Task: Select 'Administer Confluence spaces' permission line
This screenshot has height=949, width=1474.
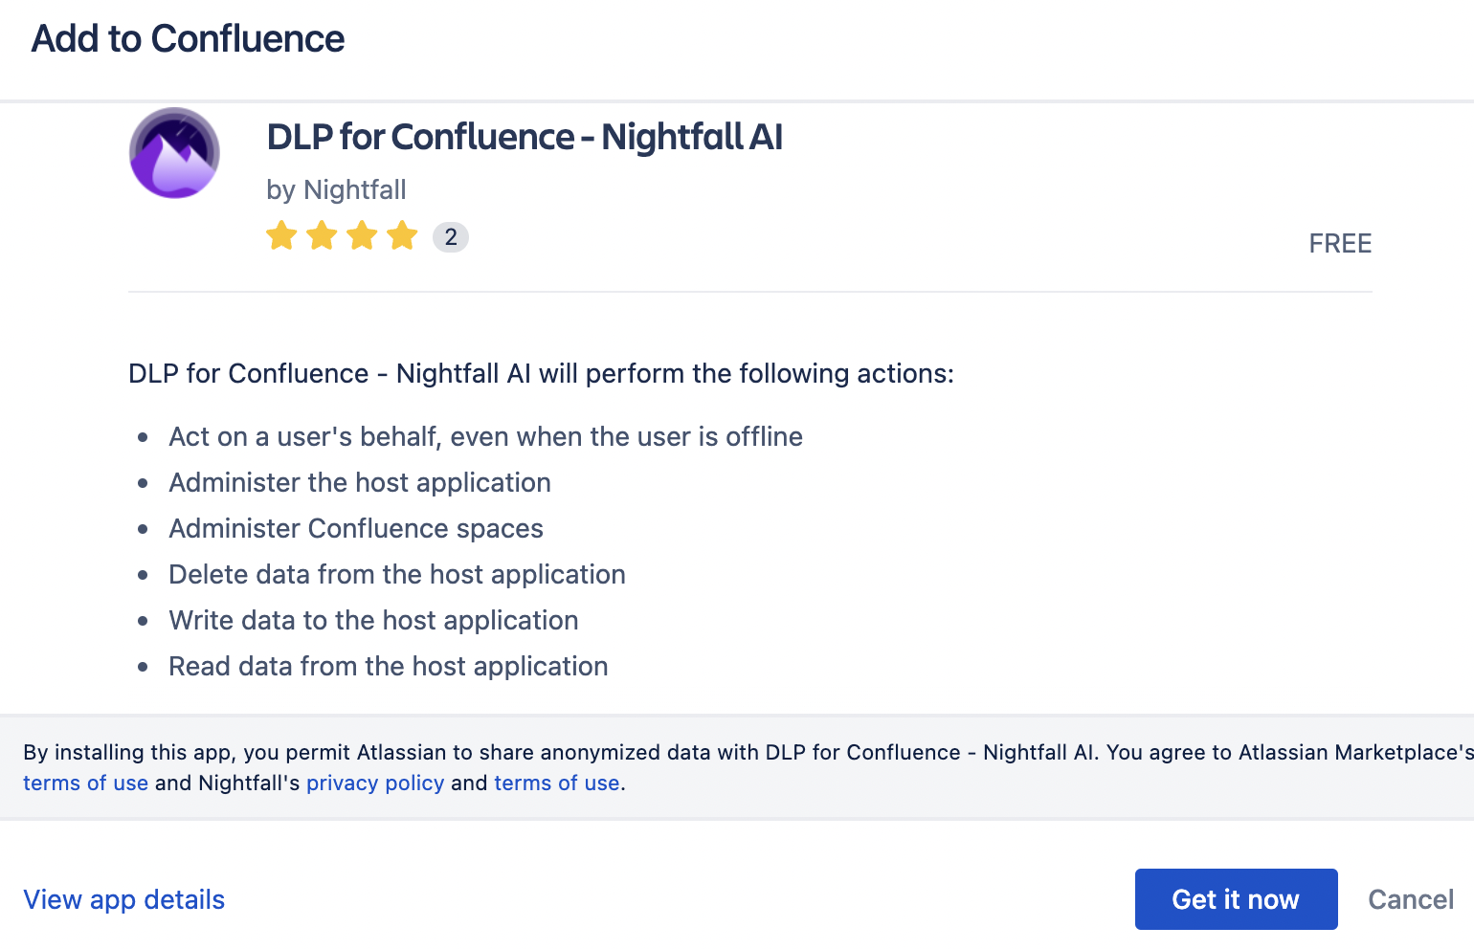Action: (x=356, y=528)
